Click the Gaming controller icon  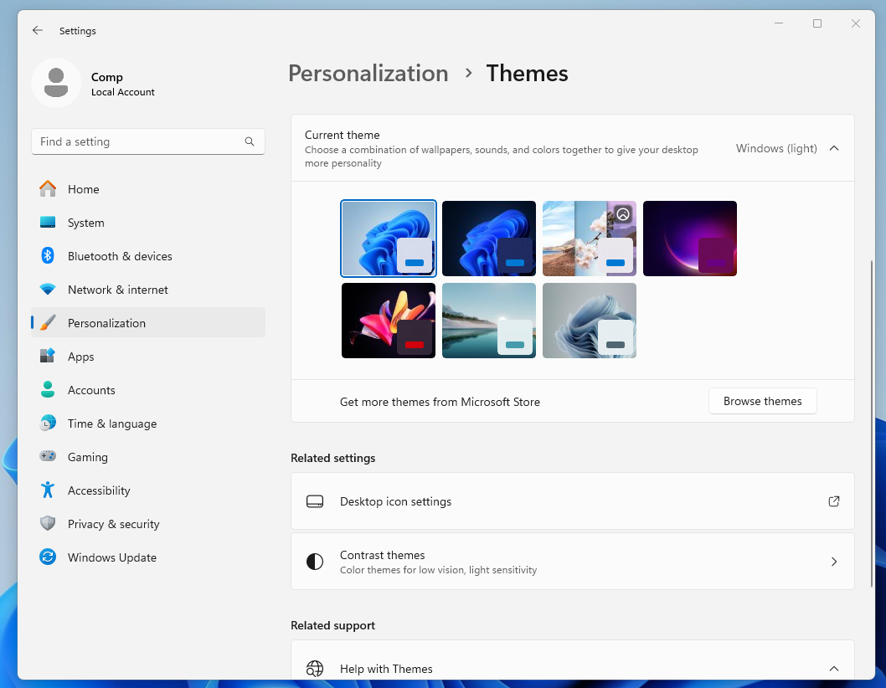pos(48,456)
